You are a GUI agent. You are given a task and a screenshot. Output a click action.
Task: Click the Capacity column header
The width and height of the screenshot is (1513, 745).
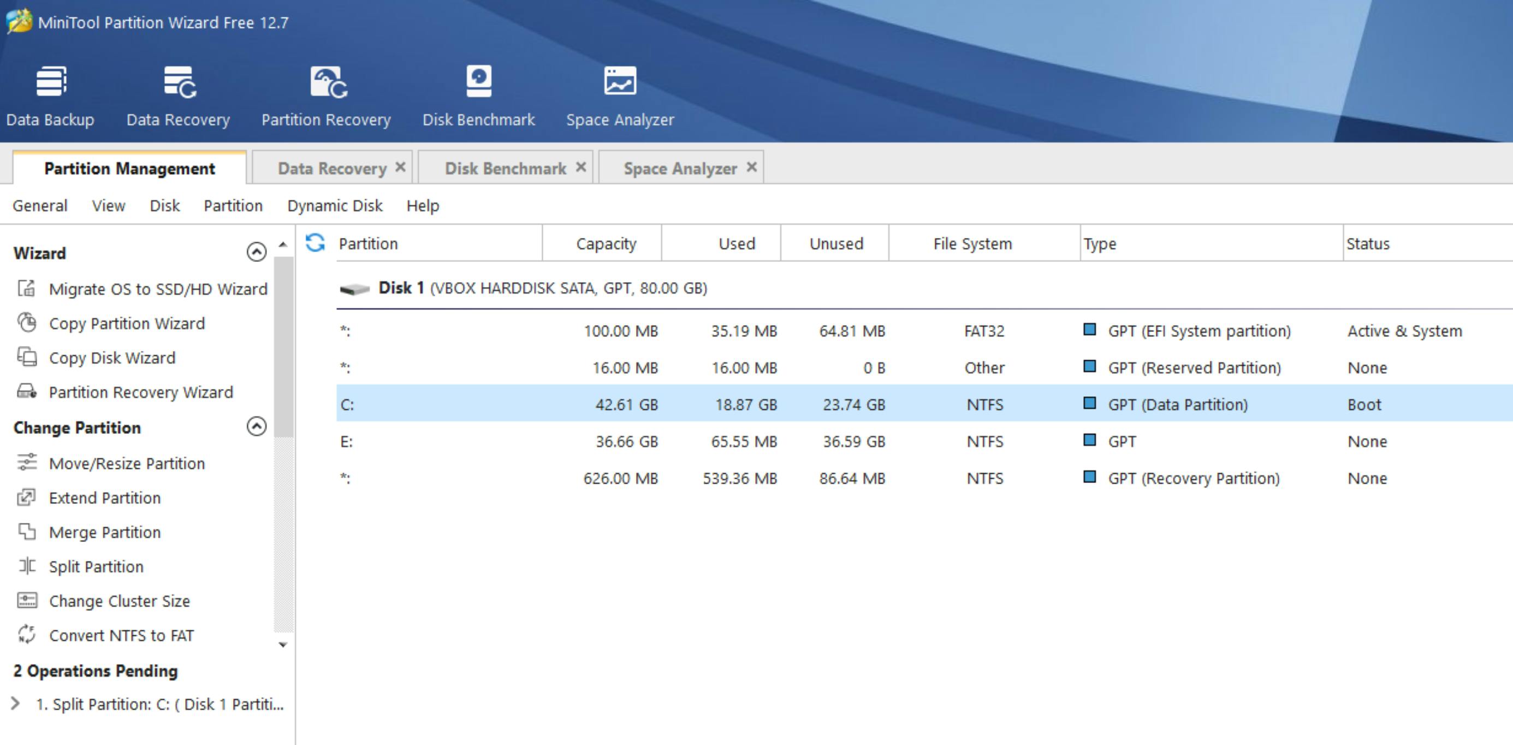[x=606, y=243]
